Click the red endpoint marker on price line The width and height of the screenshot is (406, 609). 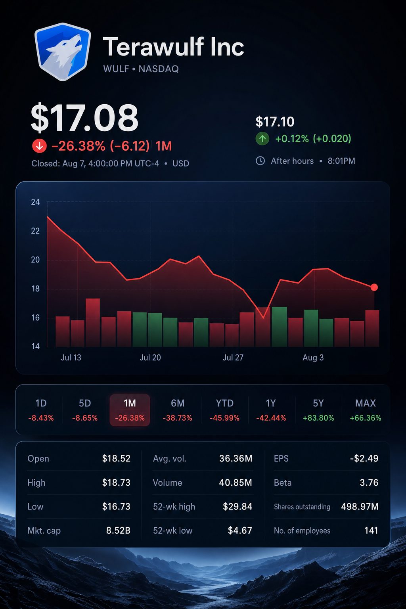pos(374,287)
